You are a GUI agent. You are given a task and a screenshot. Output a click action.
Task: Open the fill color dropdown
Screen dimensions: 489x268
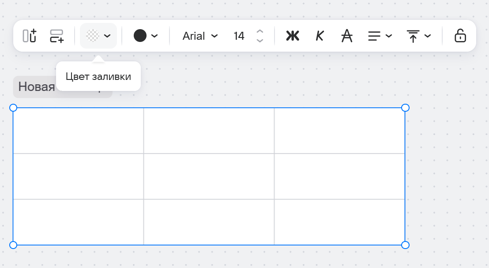pos(107,36)
